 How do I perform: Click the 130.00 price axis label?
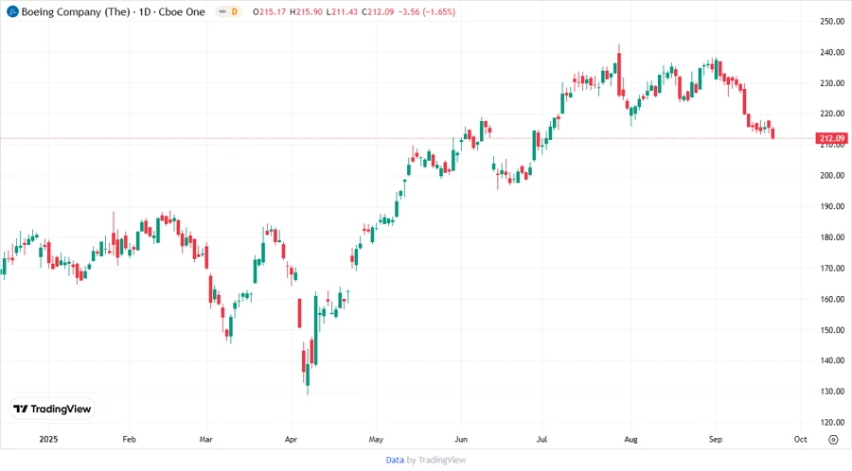(832, 392)
